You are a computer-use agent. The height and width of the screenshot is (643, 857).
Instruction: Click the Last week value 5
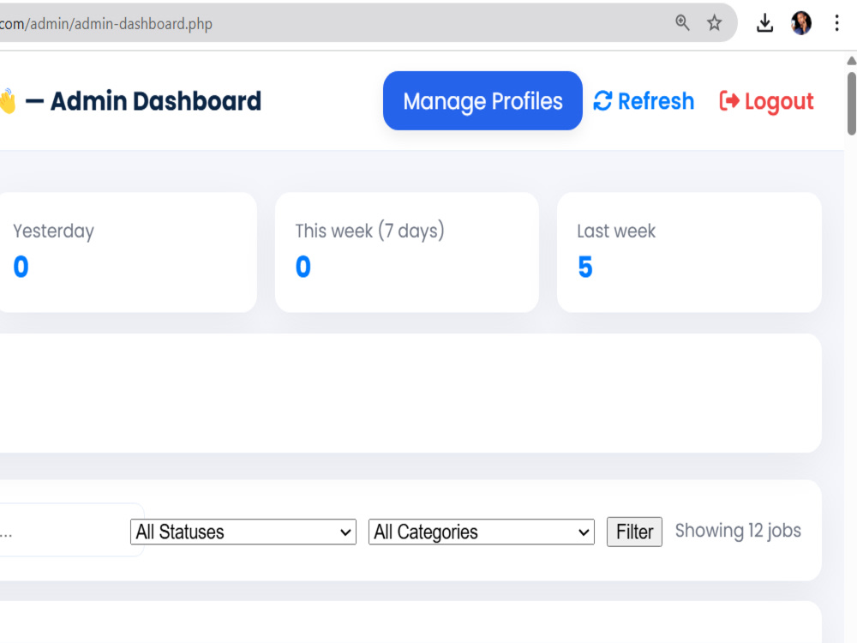[584, 267]
